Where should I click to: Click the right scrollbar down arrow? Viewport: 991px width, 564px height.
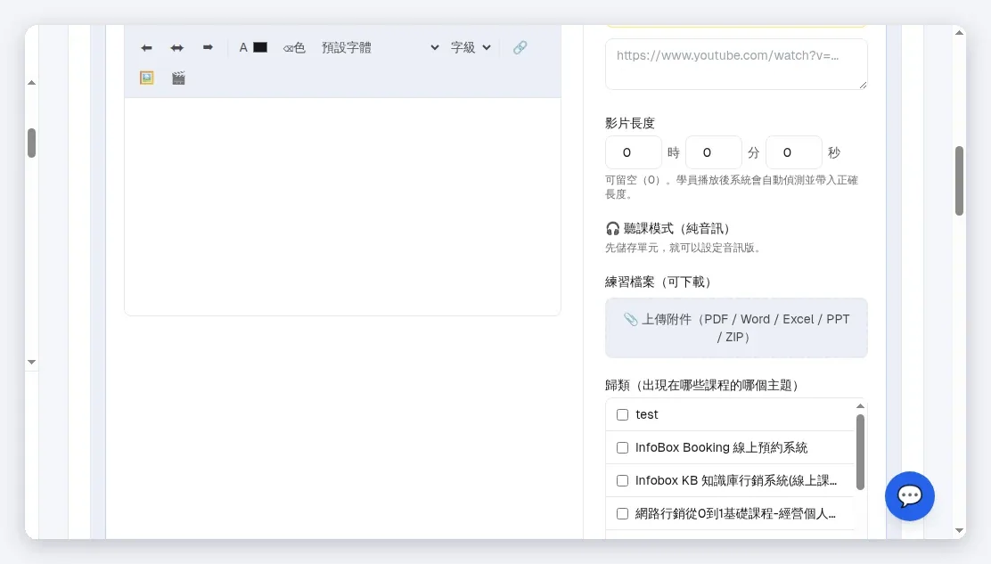tap(960, 531)
